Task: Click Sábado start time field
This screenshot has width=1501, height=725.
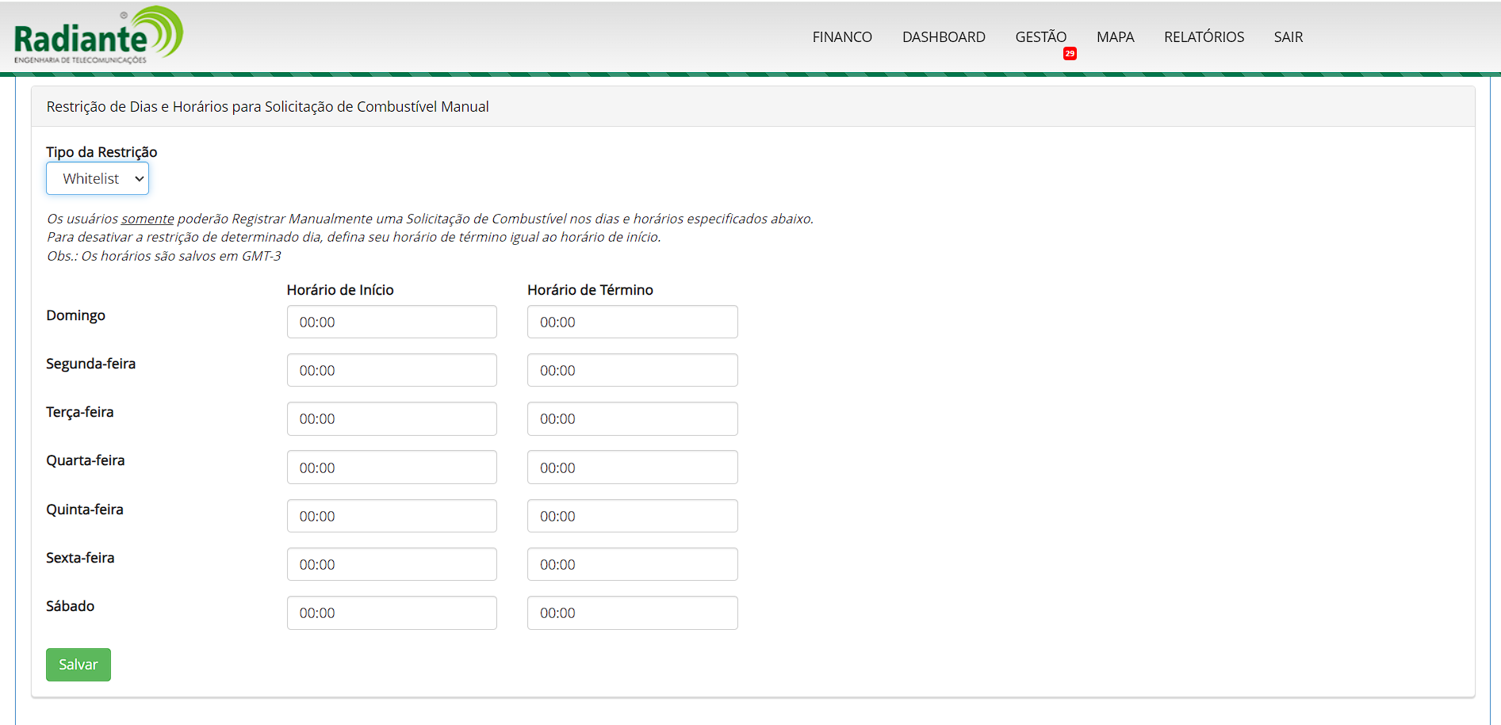Action: pos(392,613)
